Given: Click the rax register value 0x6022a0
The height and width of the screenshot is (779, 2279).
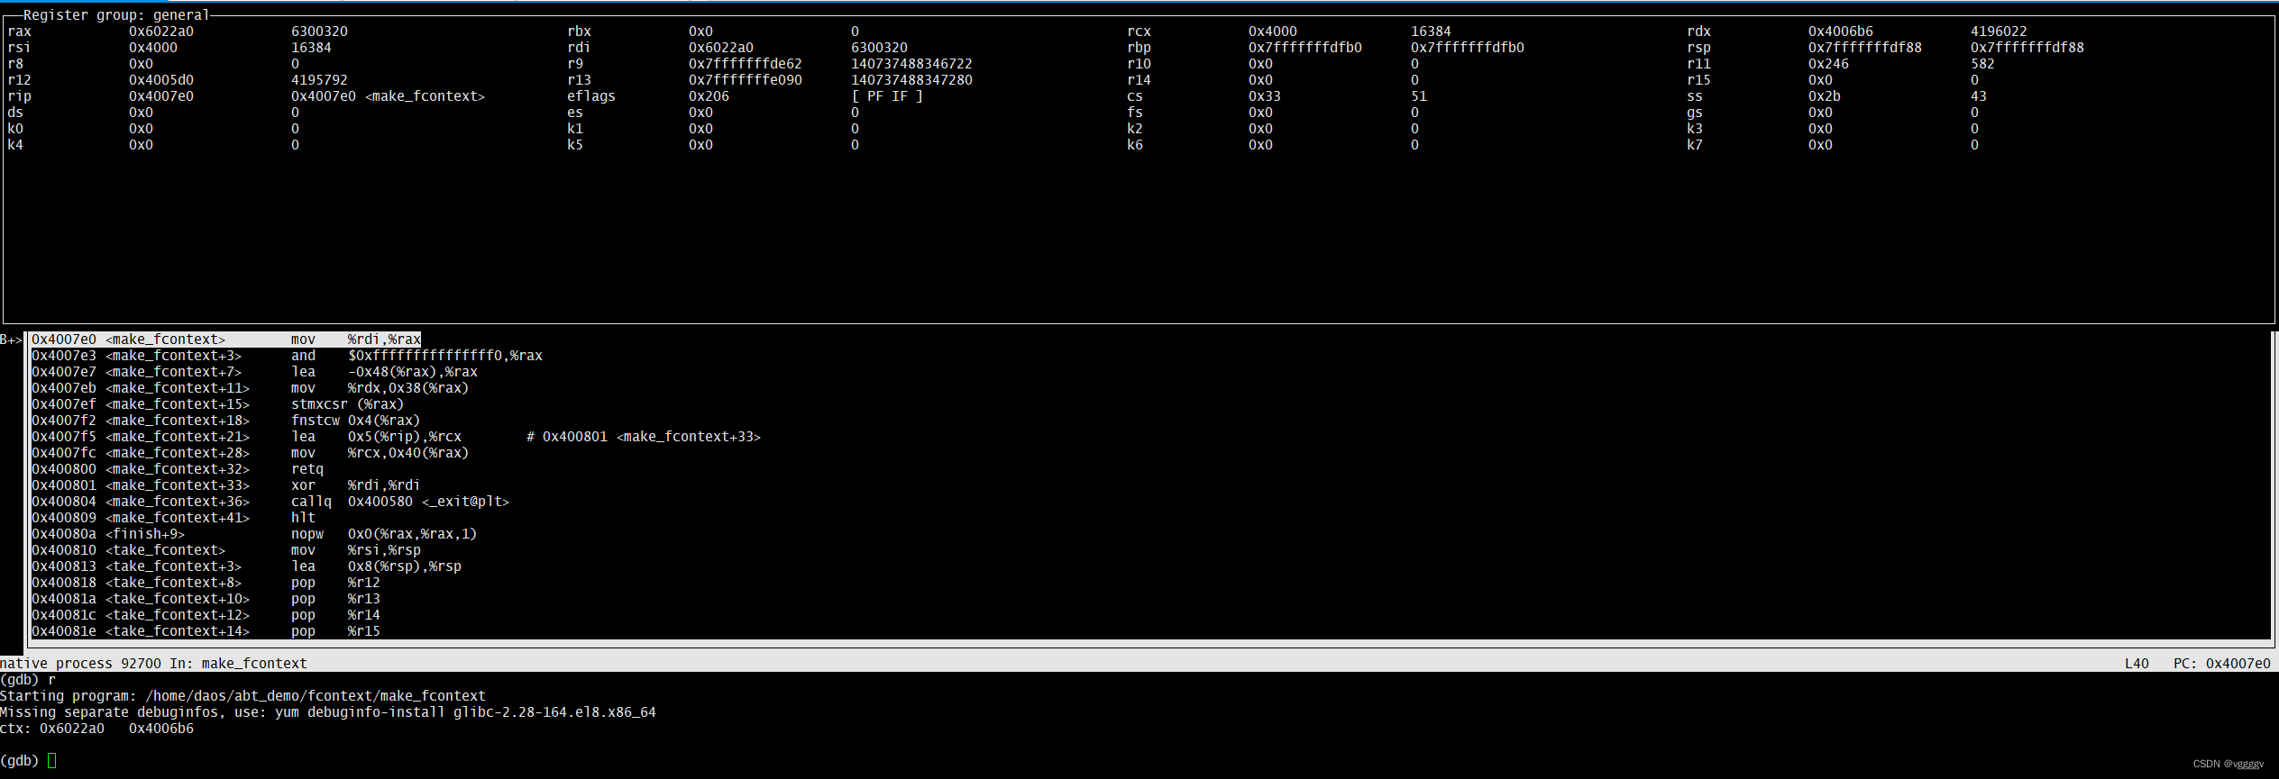Looking at the screenshot, I should click(161, 32).
